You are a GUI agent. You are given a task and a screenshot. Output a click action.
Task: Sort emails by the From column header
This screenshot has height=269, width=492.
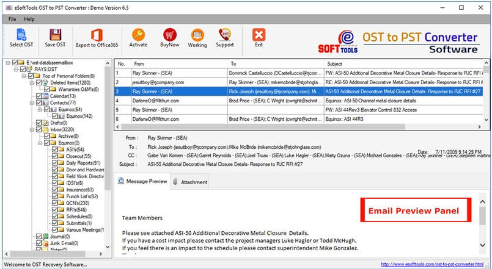180,64
